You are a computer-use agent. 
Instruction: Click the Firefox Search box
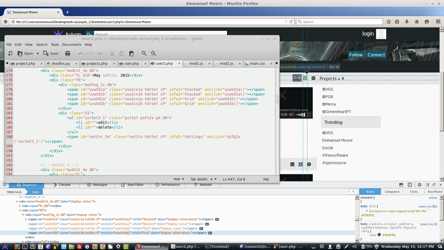point(340,22)
